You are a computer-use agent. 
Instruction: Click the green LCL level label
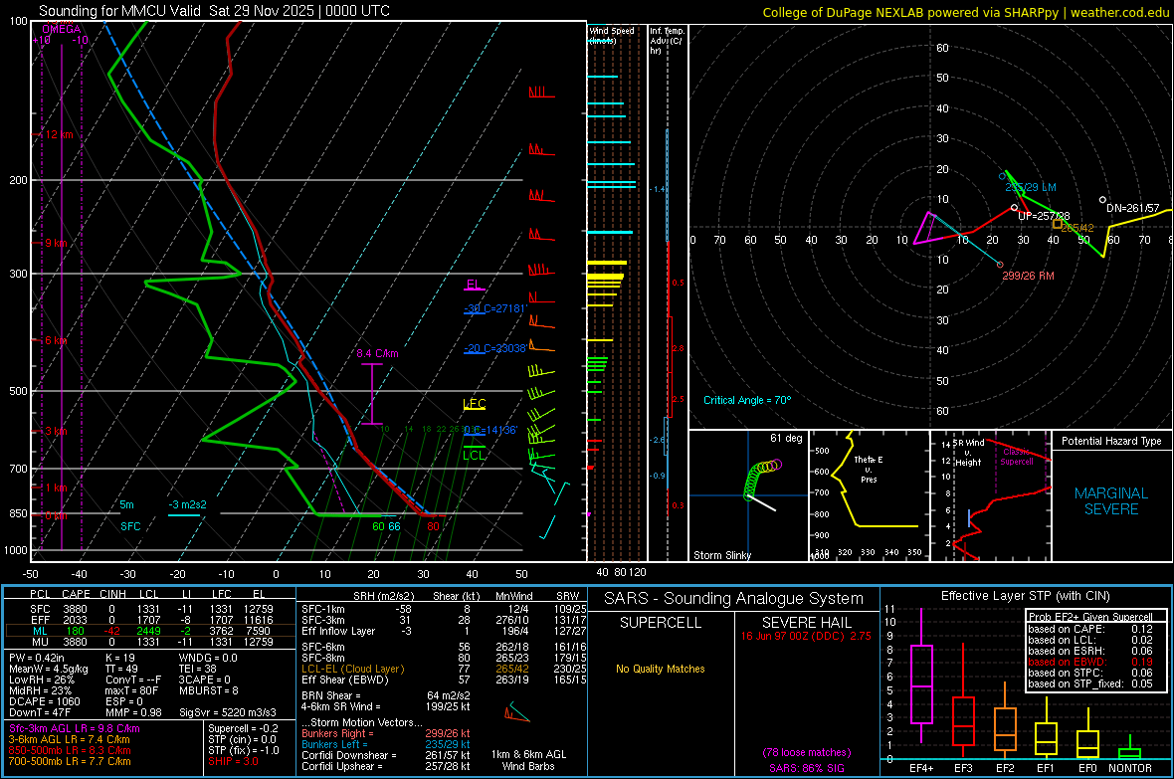[x=474, y=456]
